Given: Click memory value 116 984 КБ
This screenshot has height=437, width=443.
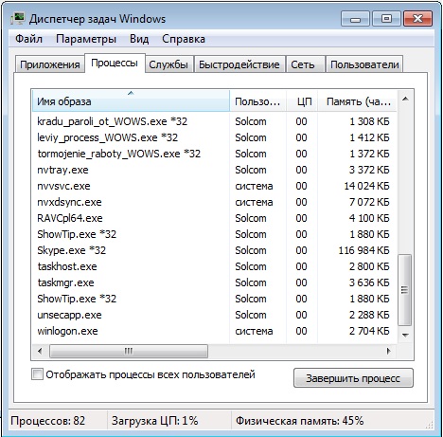Looking at the screenshot, I should coord(363,250).
